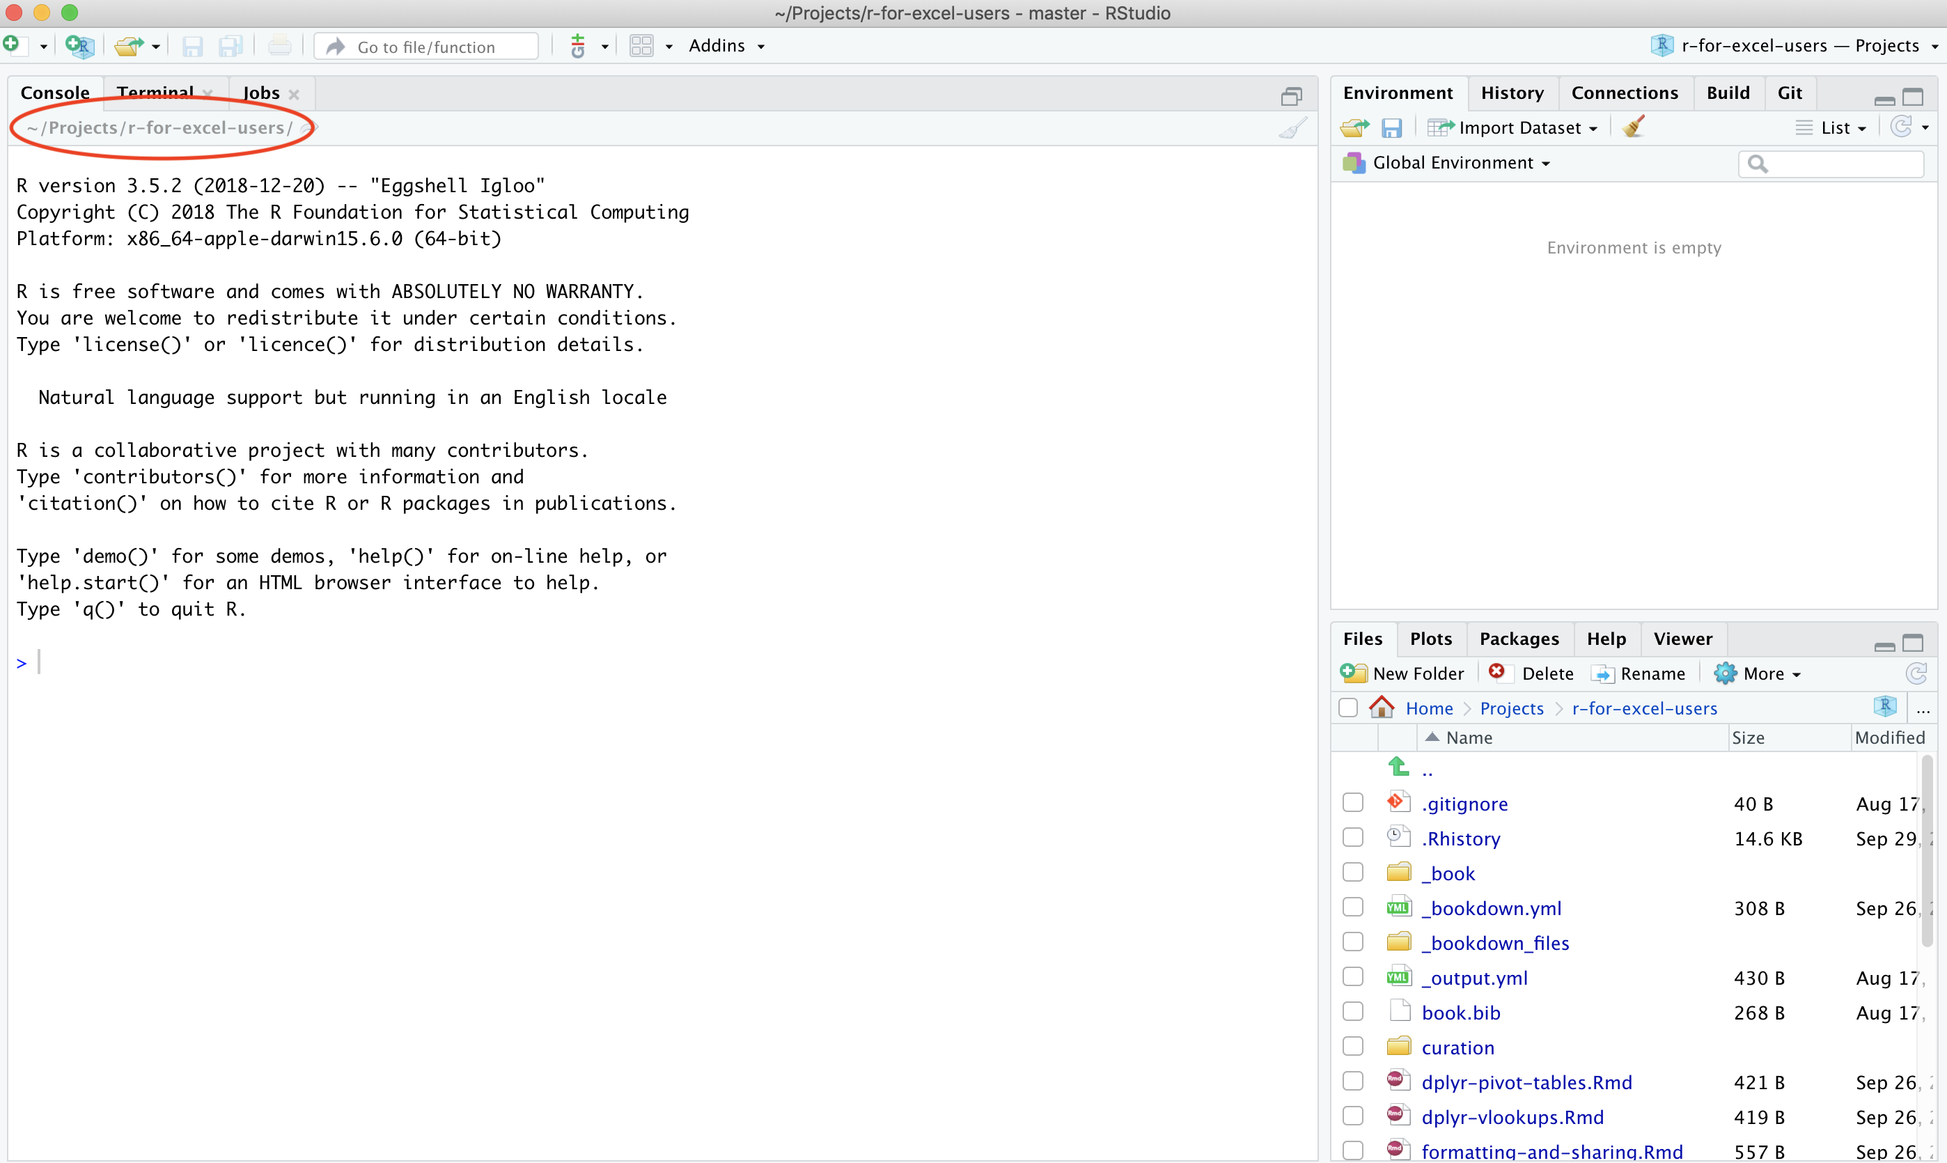Open the Build tab
Image resolution: width=1947 pixels, height=1163 pixels.
click(x=1728, y=93)
